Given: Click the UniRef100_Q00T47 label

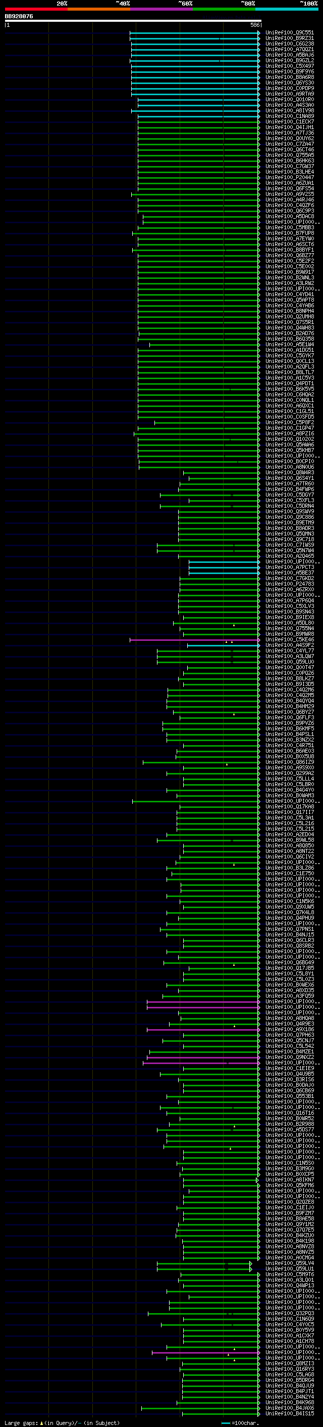Looking at the screenshot, I should point(289,668).
